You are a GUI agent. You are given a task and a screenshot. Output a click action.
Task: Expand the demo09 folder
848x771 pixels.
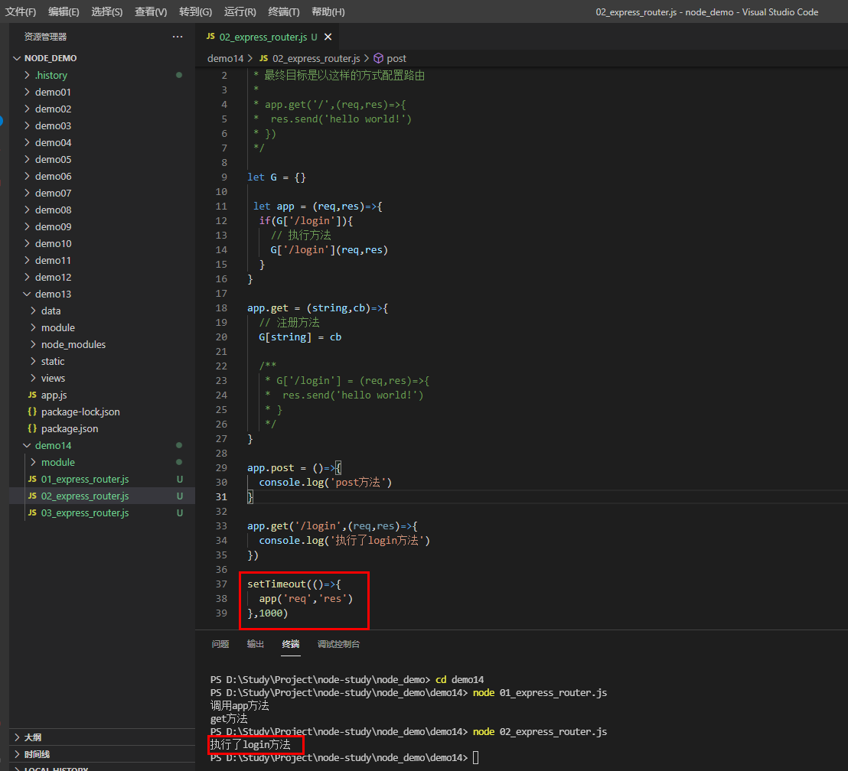click(x=103, y=226)
